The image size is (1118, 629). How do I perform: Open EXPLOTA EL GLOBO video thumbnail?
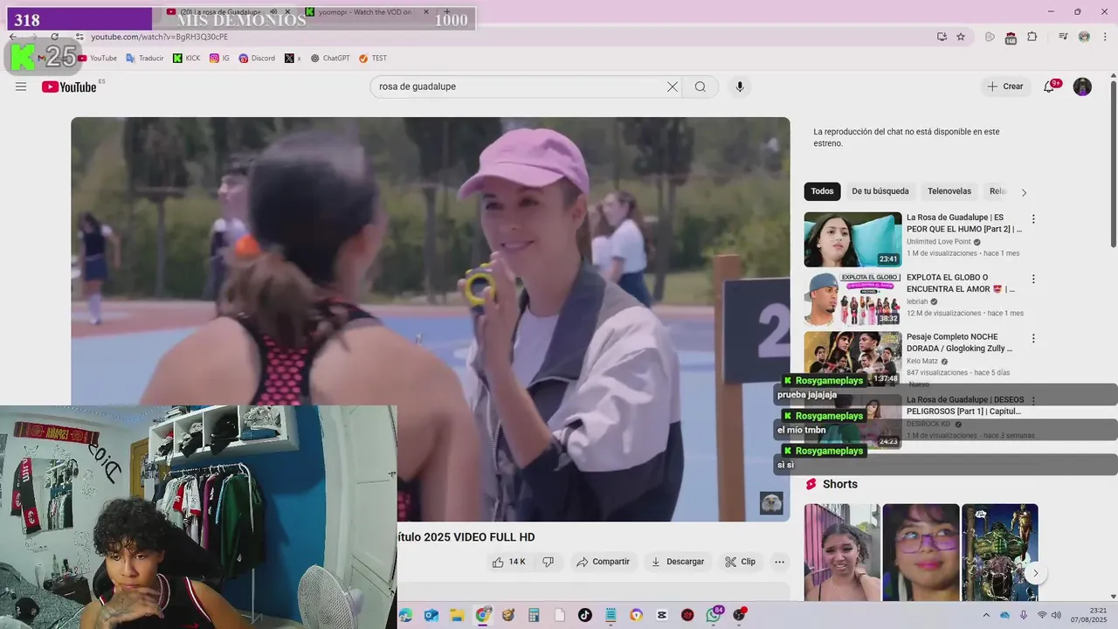(x=852, y=299)
